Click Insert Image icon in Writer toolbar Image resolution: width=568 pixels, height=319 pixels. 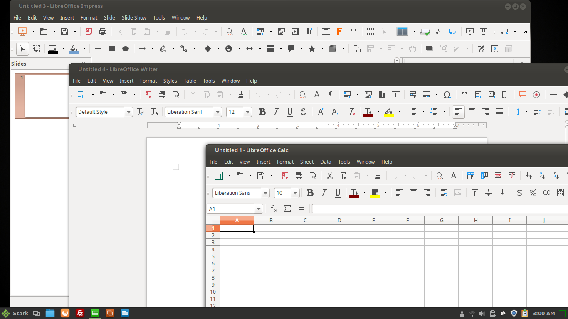[x=368, y=95]
